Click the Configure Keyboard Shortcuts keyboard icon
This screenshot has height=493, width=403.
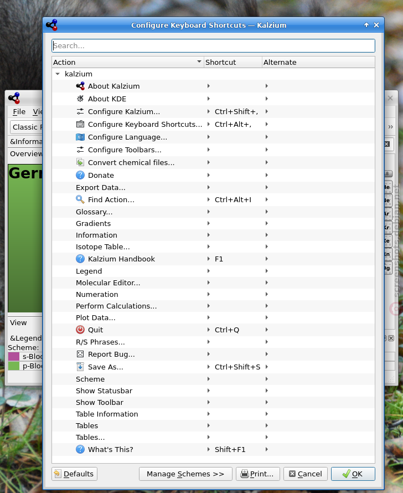(x=80, y=124)
